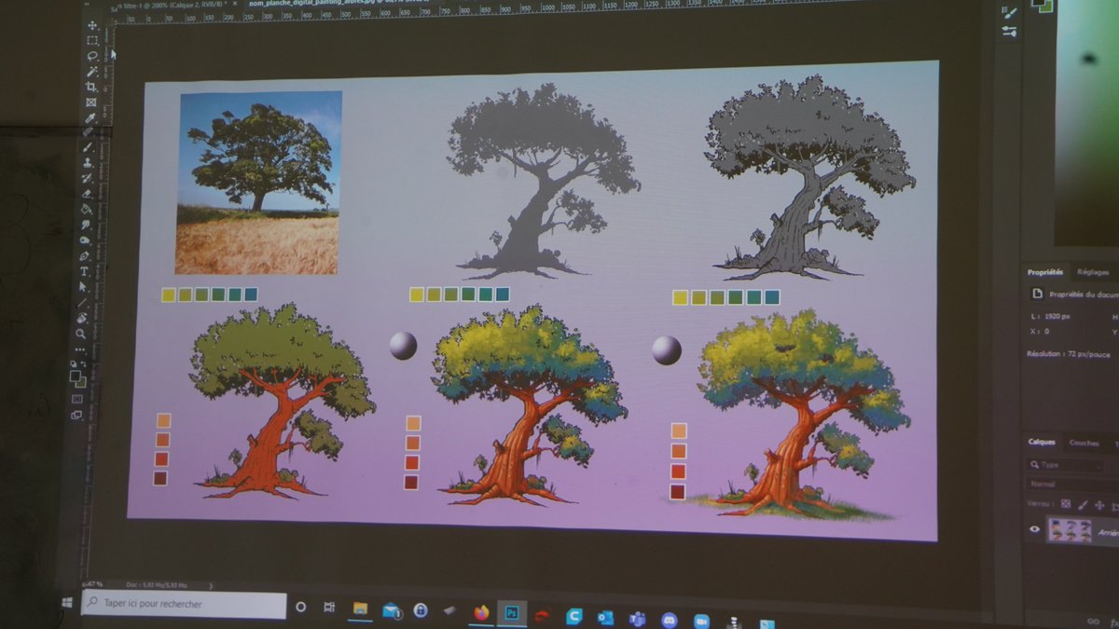Change the screen mode from toolbar bottom

[x=77, y=415]
